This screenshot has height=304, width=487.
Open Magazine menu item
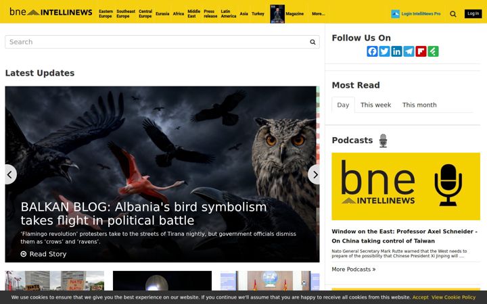click(x=294, y=14)
